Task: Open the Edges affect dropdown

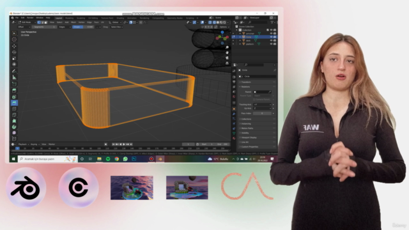Action: pos(65,27)
